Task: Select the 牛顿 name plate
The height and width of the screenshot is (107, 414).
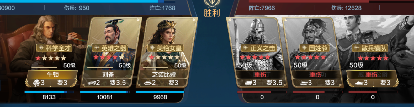Action: [x=52, y=74]
